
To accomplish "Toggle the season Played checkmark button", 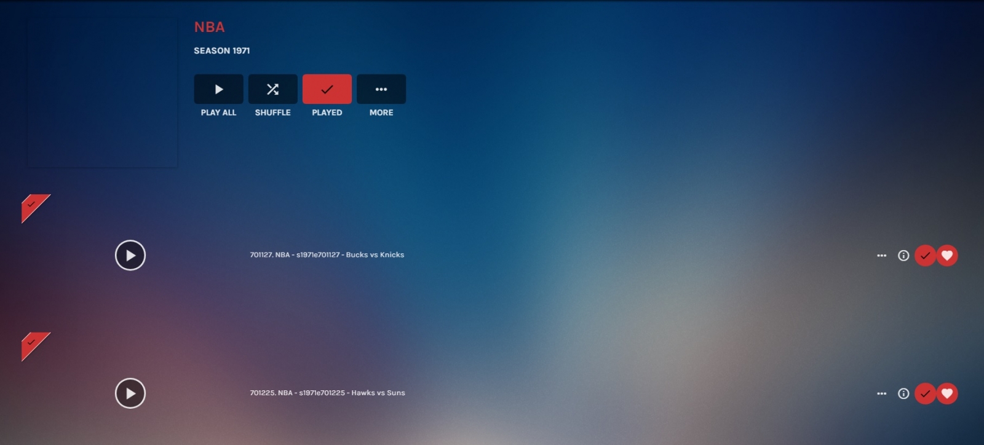I will click(x=327, y=89).
